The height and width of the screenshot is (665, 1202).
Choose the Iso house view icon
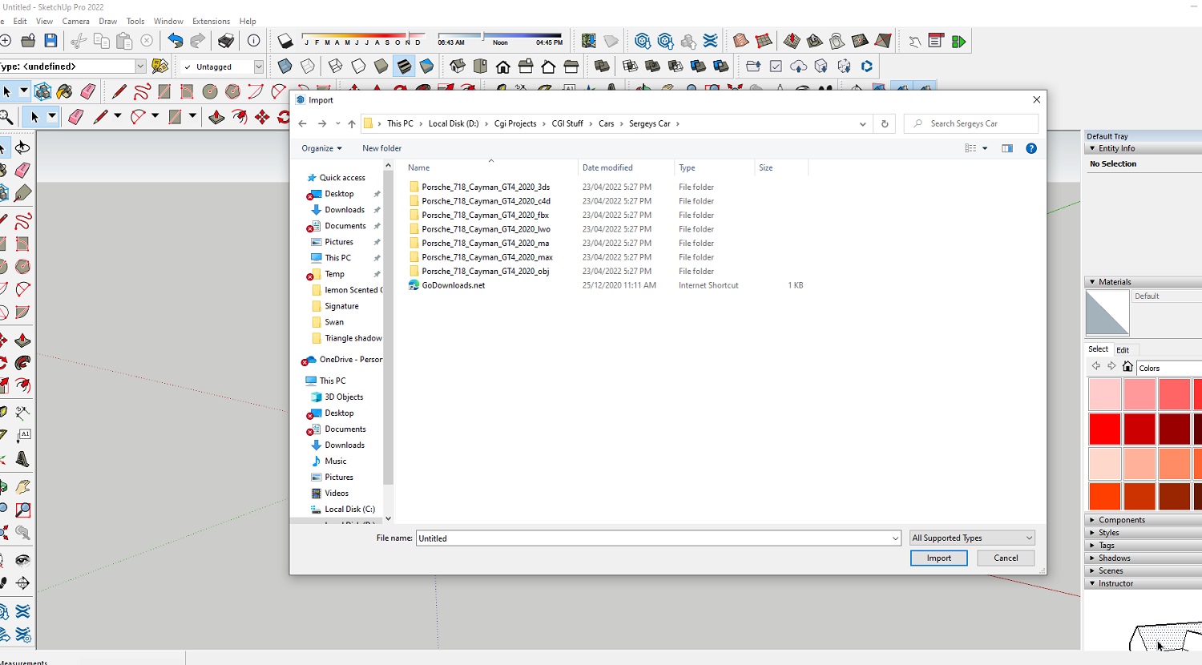point(458,66)
